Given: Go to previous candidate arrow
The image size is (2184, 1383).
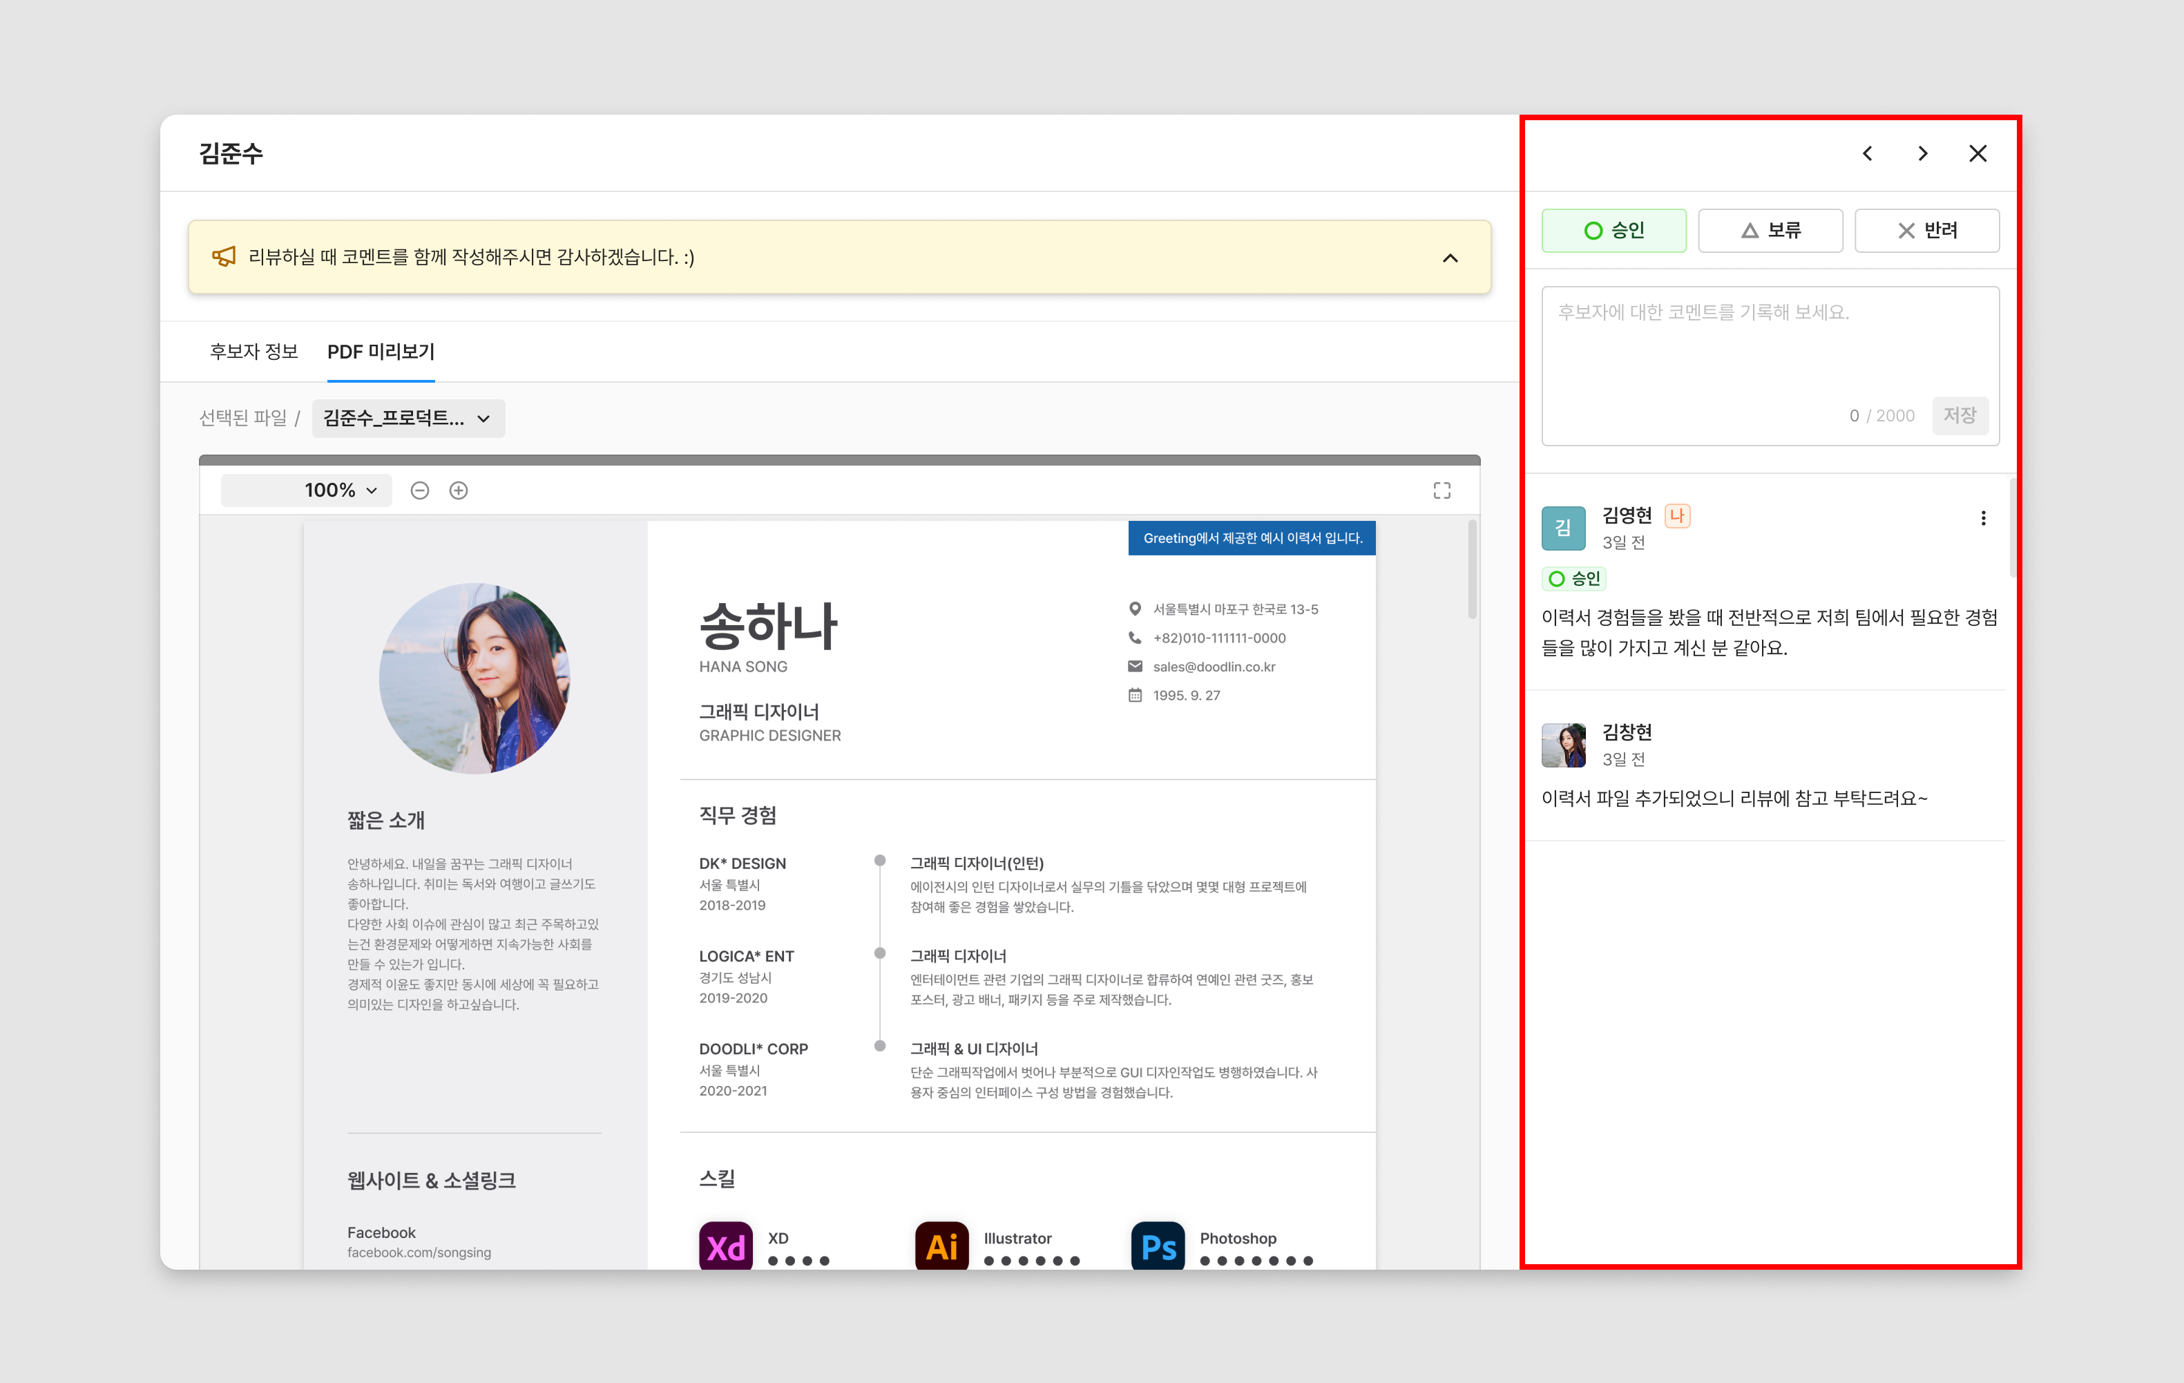Looking at the screenshot, I should tap(1868, 153).
